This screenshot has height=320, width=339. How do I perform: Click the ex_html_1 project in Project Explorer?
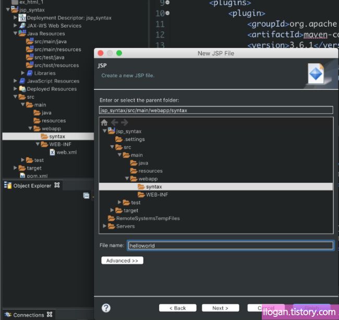coord(31,2)
